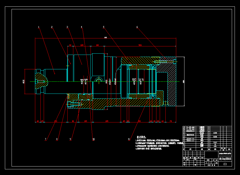Click part callout number 5
The width and height of the screenshot is (240, 175).
[104, 27]
